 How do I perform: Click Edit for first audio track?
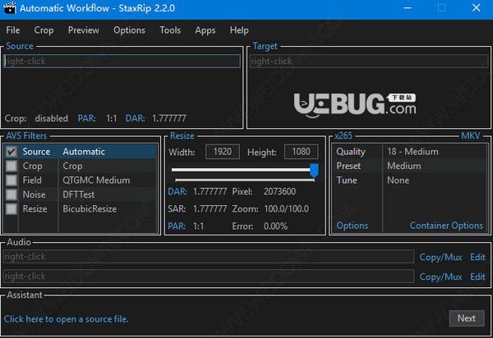click(477, 257)
